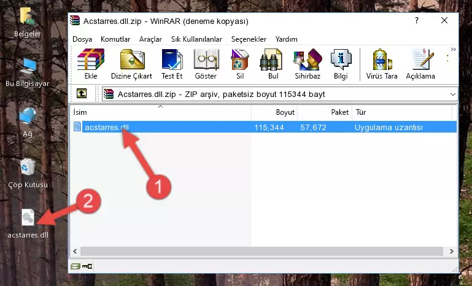The height and width of the screenshot is (286, 472).
Task: Click the left scroll arrow
Action: coord(75,251)
